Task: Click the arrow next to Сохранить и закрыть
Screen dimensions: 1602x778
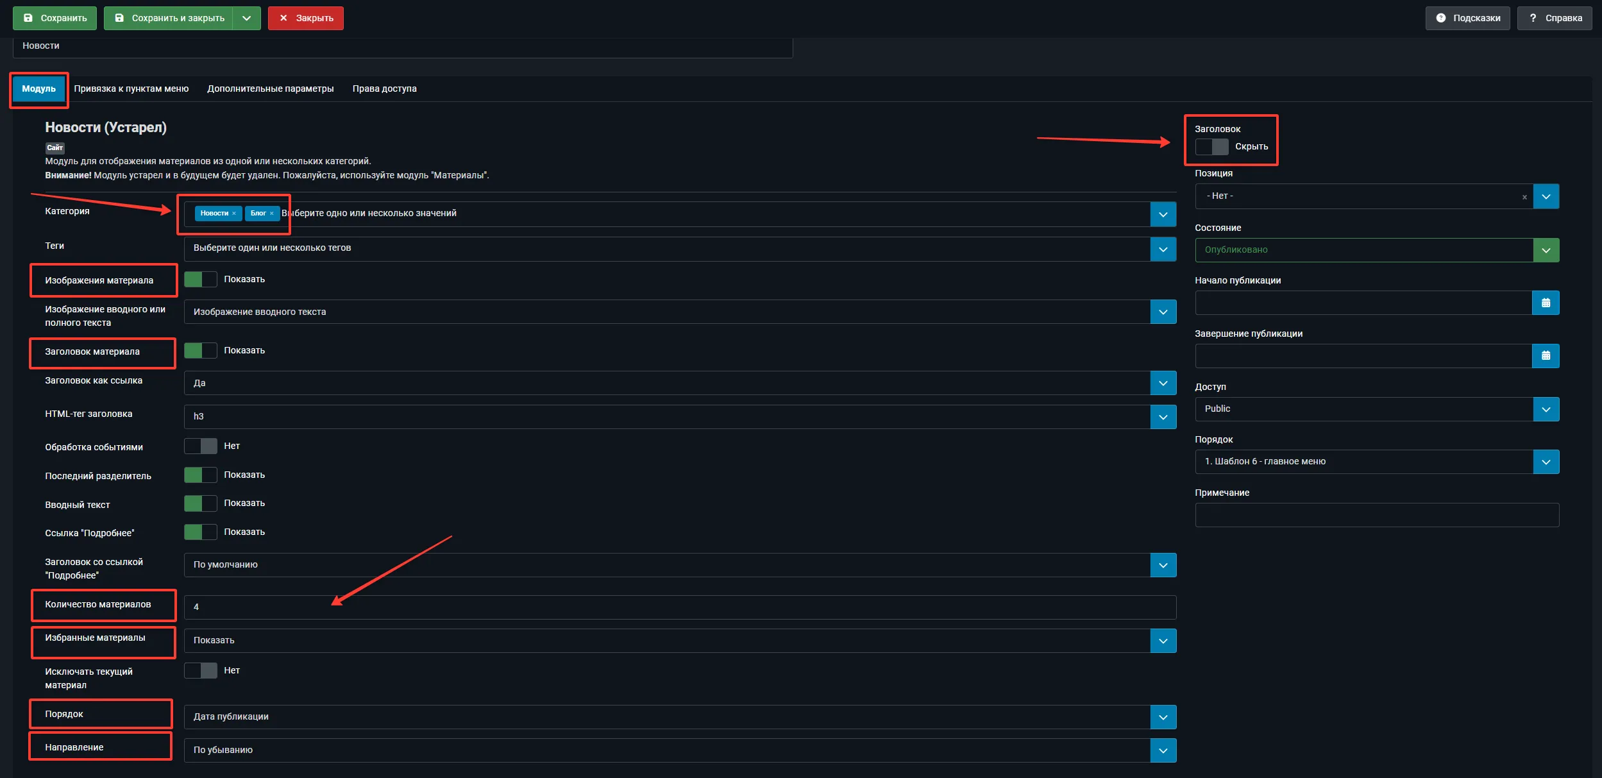Action: (246, 18)
